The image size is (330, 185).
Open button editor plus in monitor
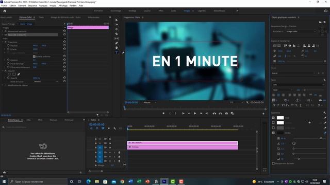pos(263,114)
